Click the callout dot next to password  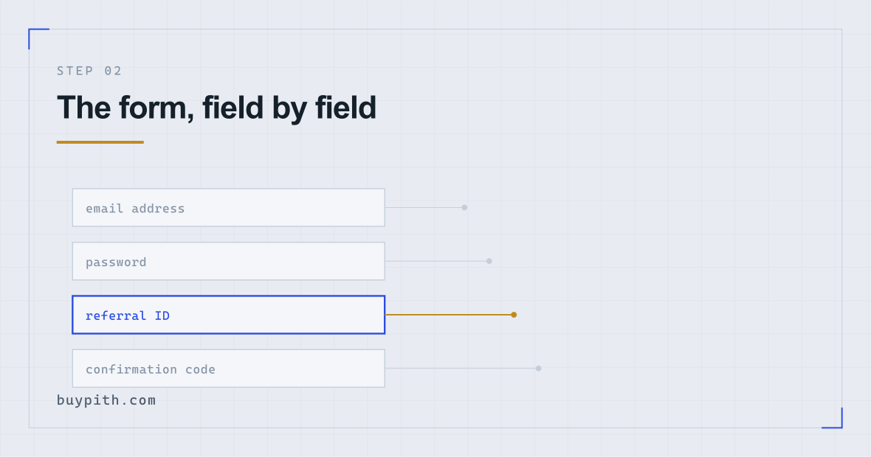489,261
